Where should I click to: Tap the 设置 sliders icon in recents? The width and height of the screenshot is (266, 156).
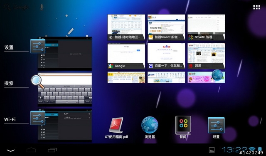38,46
